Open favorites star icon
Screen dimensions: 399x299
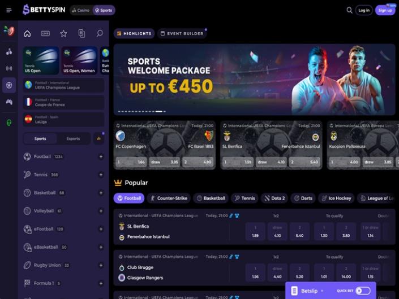[63, 33]
